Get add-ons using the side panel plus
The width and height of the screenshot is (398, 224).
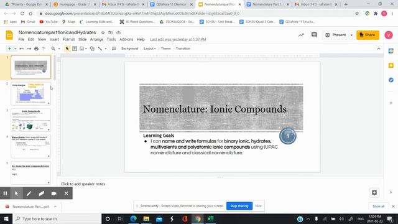click(391, 103)
